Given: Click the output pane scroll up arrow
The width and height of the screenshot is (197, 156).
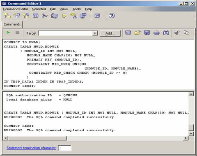Looking at the screenshot, I should pyautogui.click(x=191, y=94).
